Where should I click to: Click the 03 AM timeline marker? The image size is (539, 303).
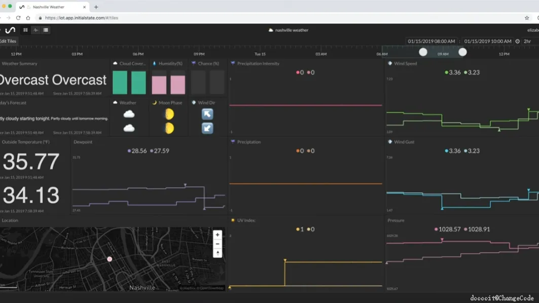321,54
